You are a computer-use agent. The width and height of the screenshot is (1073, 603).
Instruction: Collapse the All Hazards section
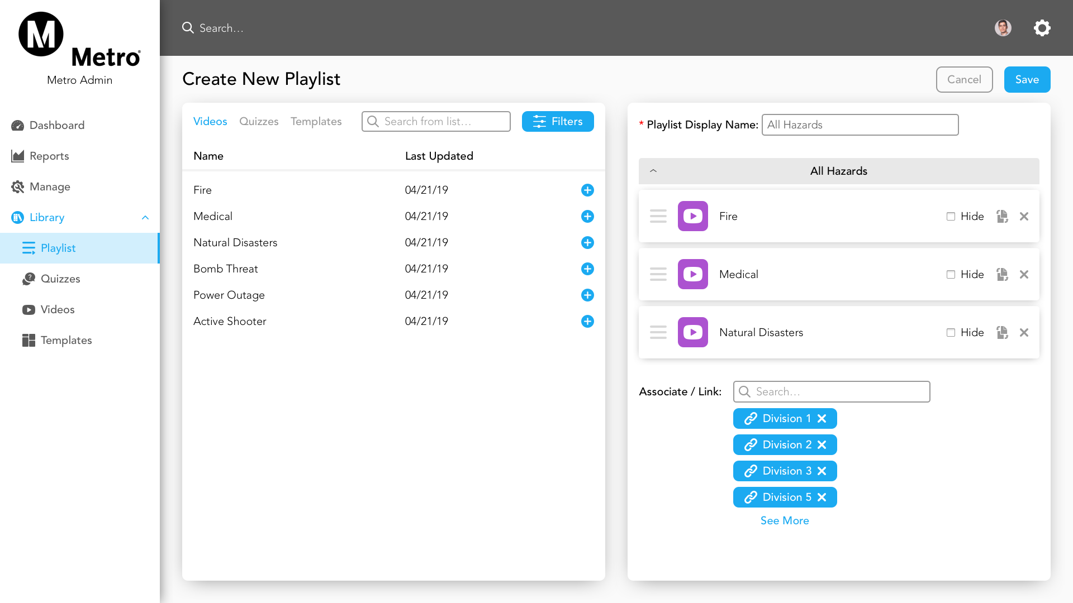coord(653,171)
